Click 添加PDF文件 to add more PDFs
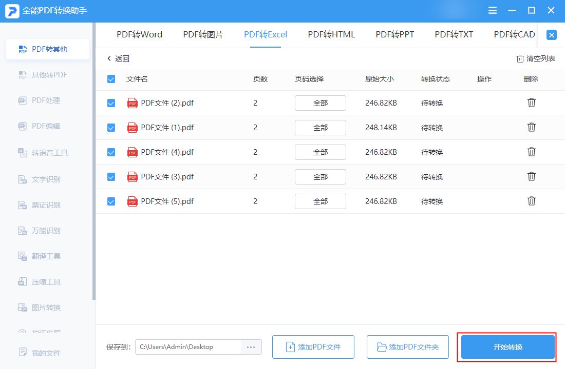Viewport: 565px width, 369px height. (313, 347)
